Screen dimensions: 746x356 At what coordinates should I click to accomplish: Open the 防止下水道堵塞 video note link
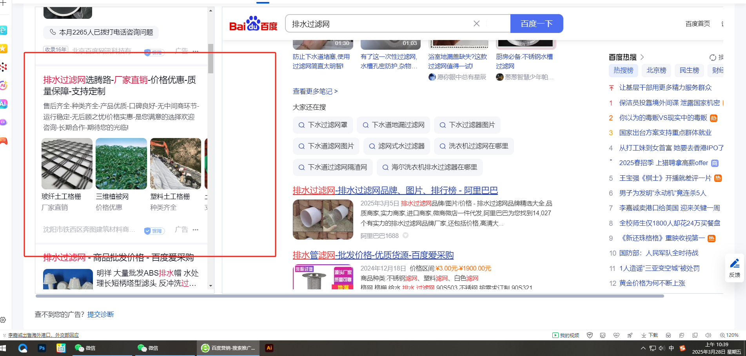[x=321, y=62]
